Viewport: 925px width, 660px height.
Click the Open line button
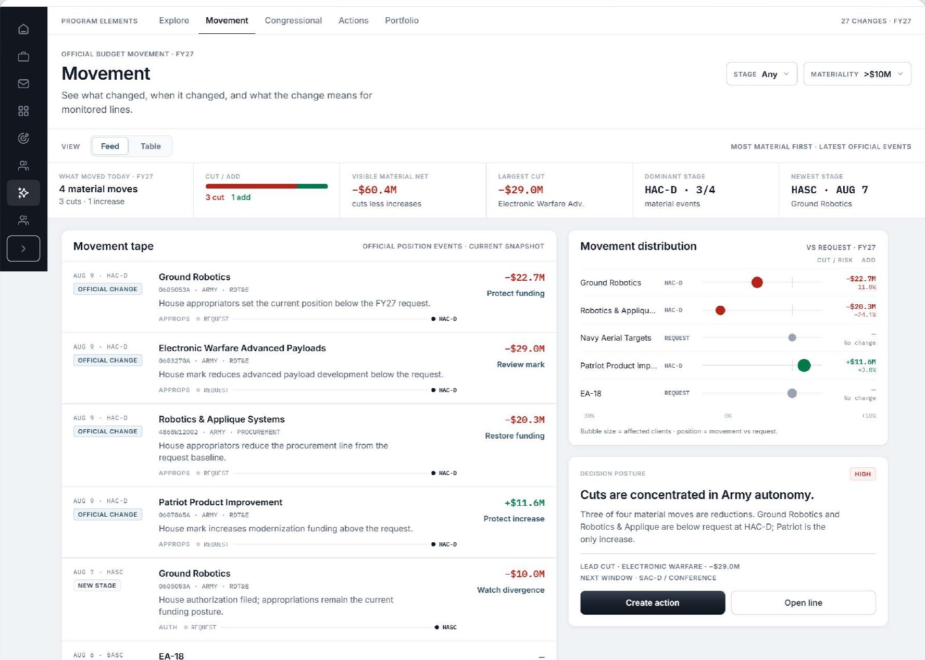click(x=803, y=603)
